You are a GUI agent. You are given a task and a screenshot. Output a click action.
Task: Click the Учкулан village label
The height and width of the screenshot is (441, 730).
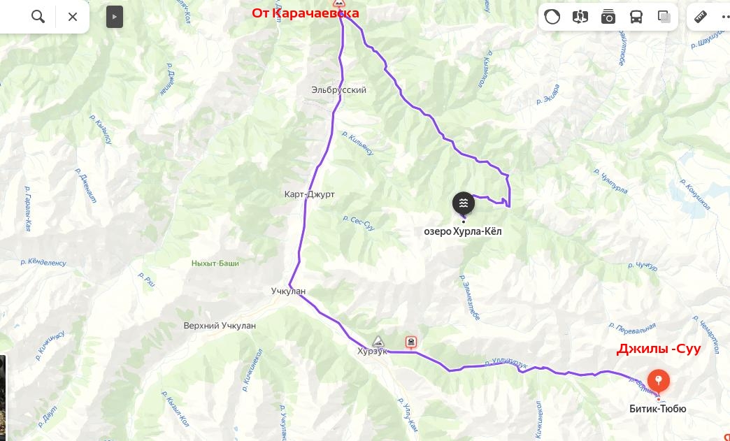coord(288,291)
